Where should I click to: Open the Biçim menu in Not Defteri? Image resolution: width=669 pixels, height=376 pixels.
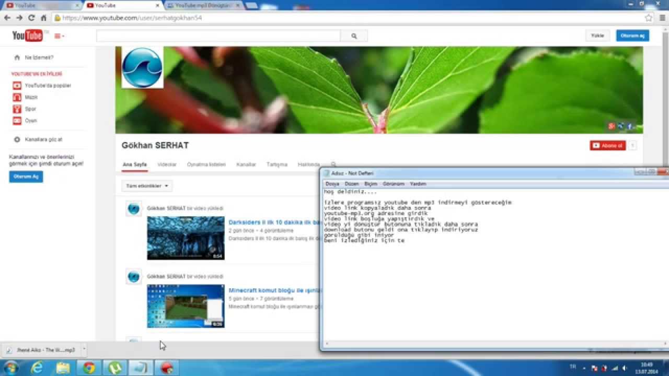coord(371,184)
